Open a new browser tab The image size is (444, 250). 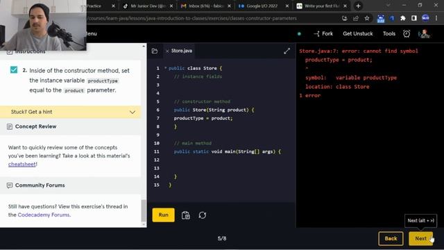tap(358, 6)
